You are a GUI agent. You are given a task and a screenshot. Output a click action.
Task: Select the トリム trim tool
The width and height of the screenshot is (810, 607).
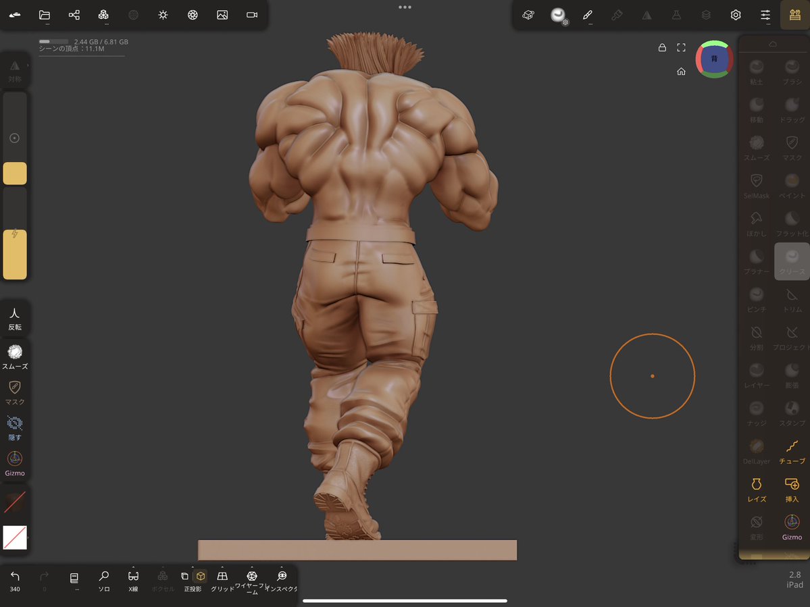(792, 300)
